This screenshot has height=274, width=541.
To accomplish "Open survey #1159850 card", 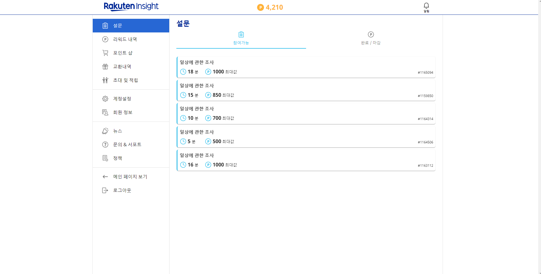I will coord(306,90).
